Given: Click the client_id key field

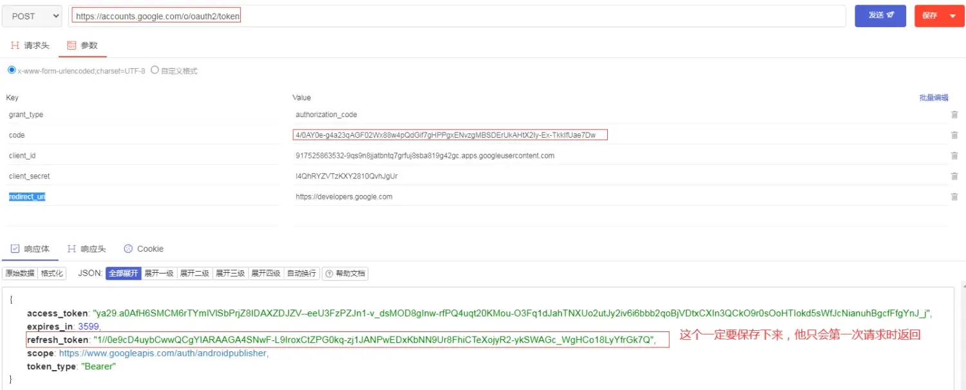Looking at the screenshot, I should click(x=142, y=156).
